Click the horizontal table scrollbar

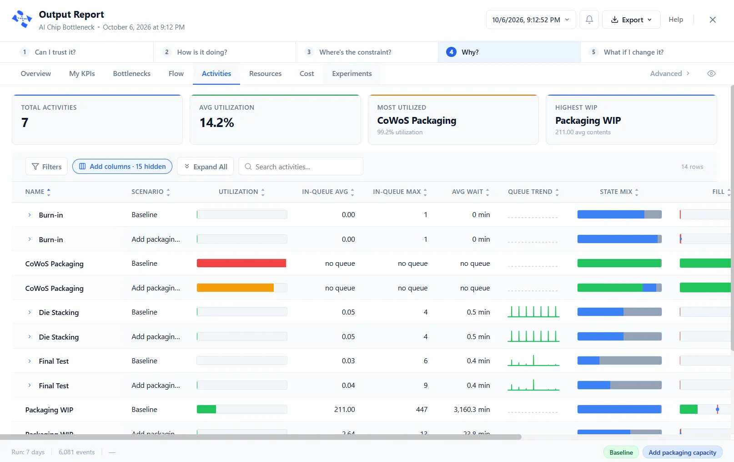(x=261, y=437)
